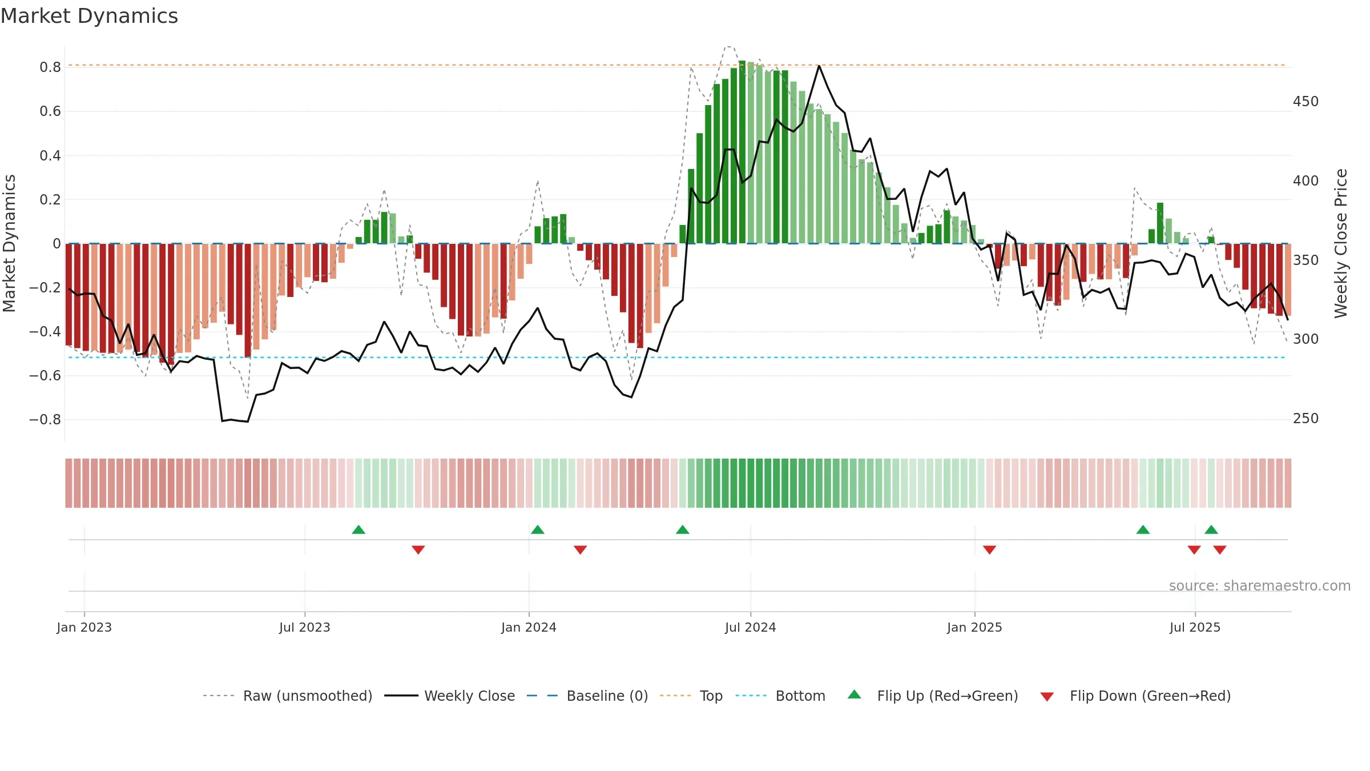Viewport: 1370px width, 771px height.
Task: Click the 400 price axis label
Action: pyautogui.click(x=1306, y=180)
